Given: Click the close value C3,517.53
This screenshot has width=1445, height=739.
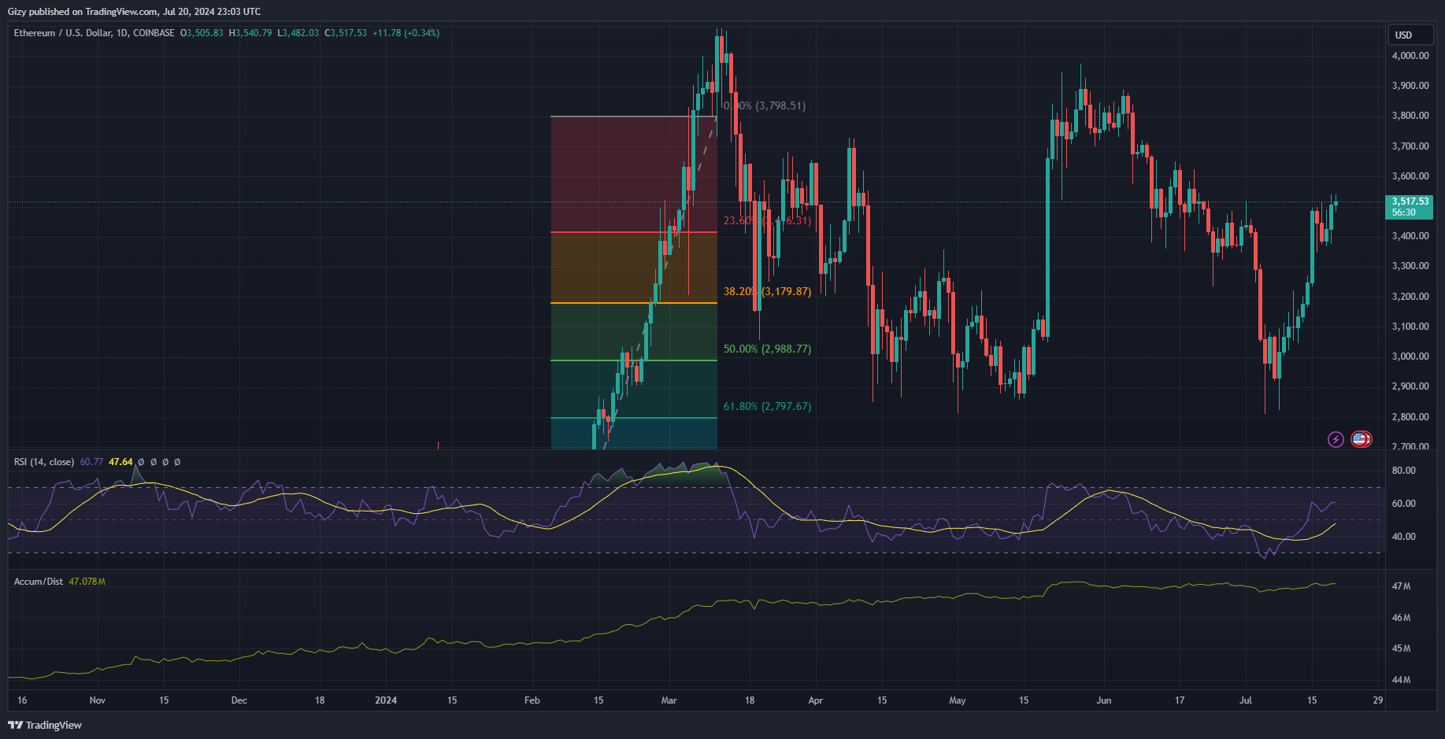Looking at the screenshot, I should pos(346,33).
